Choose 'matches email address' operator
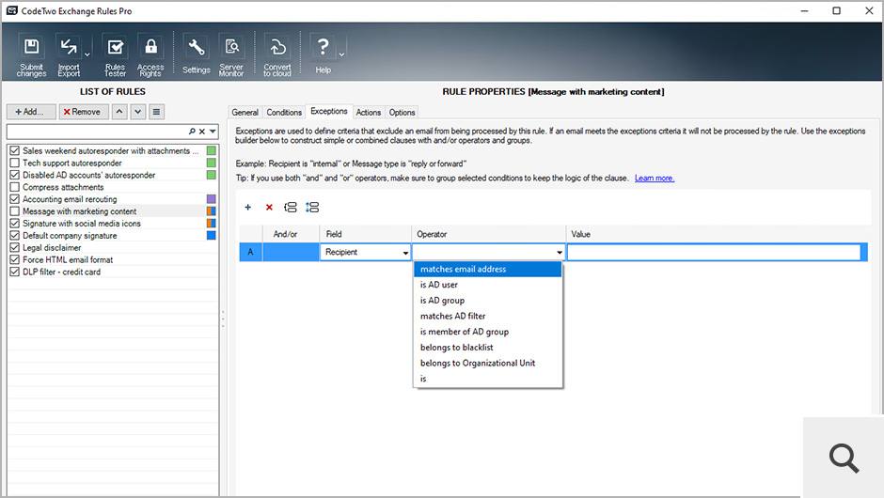Viewport: 884px width, 498px height. tap(488, 270)
